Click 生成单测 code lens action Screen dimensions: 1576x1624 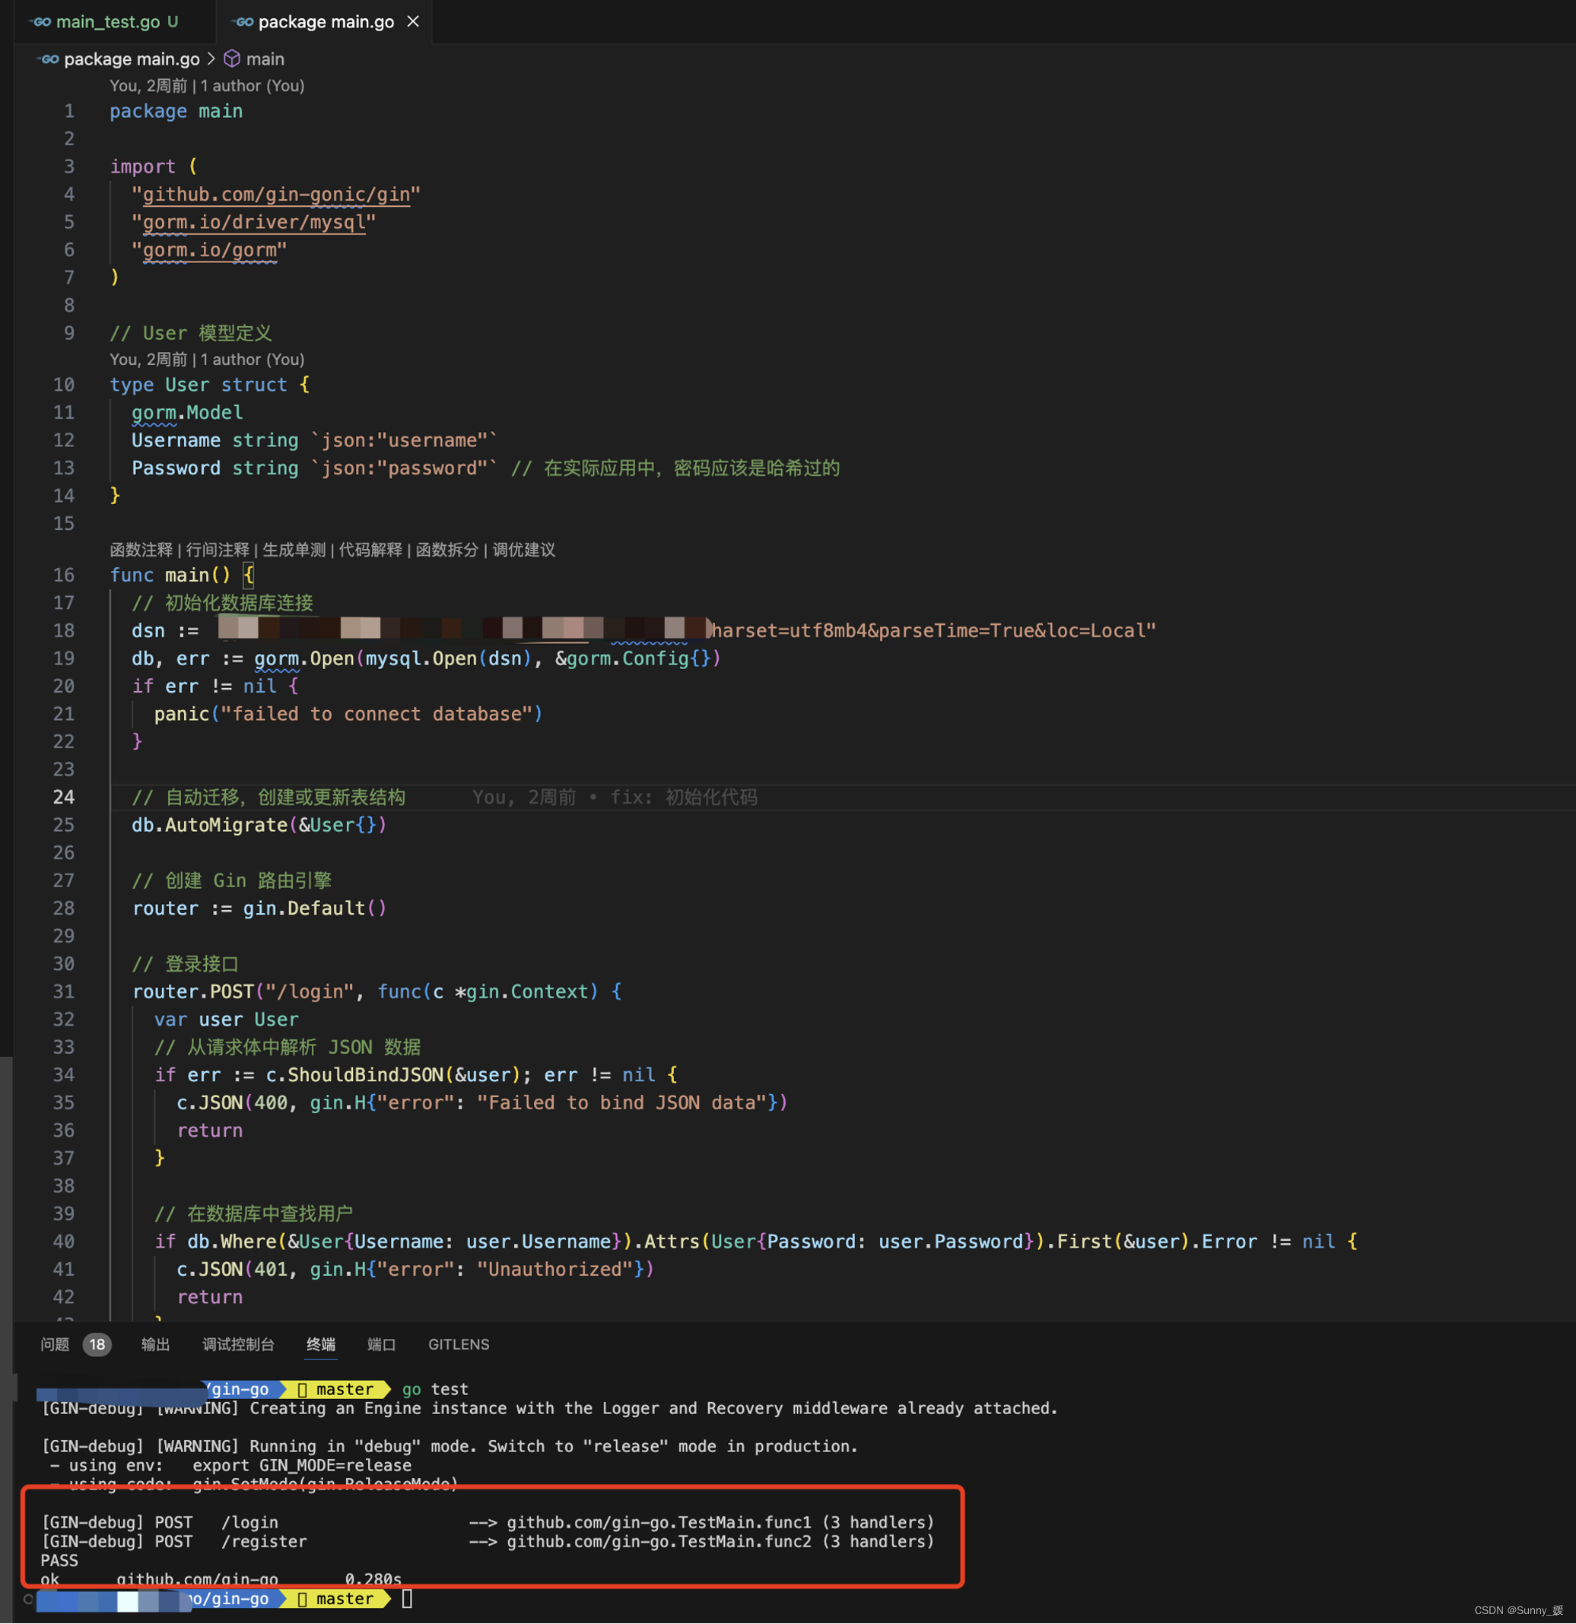click(294, 550)
